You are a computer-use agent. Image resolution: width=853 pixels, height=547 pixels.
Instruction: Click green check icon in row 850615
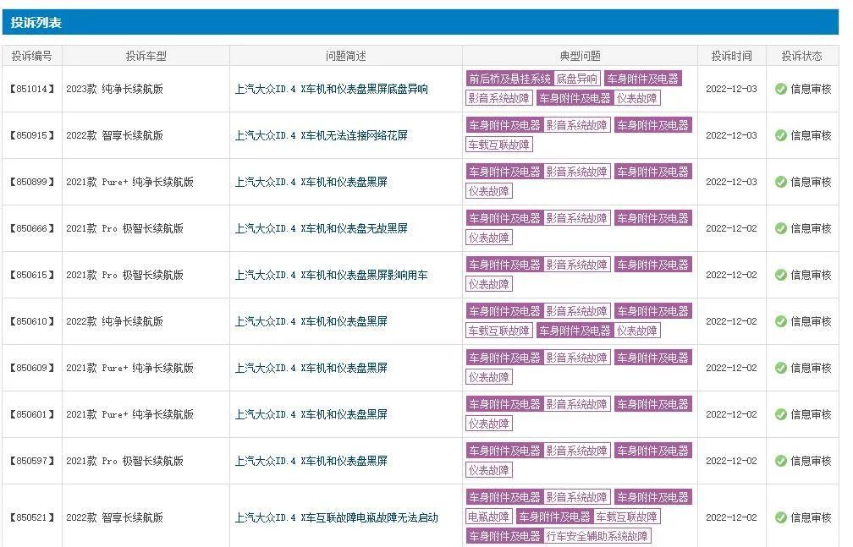pyautogui.click(x=780, y=275)
